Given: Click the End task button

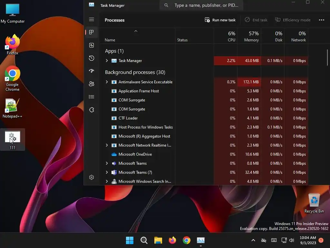Looking at the screenshot, I should coord(256,20).
